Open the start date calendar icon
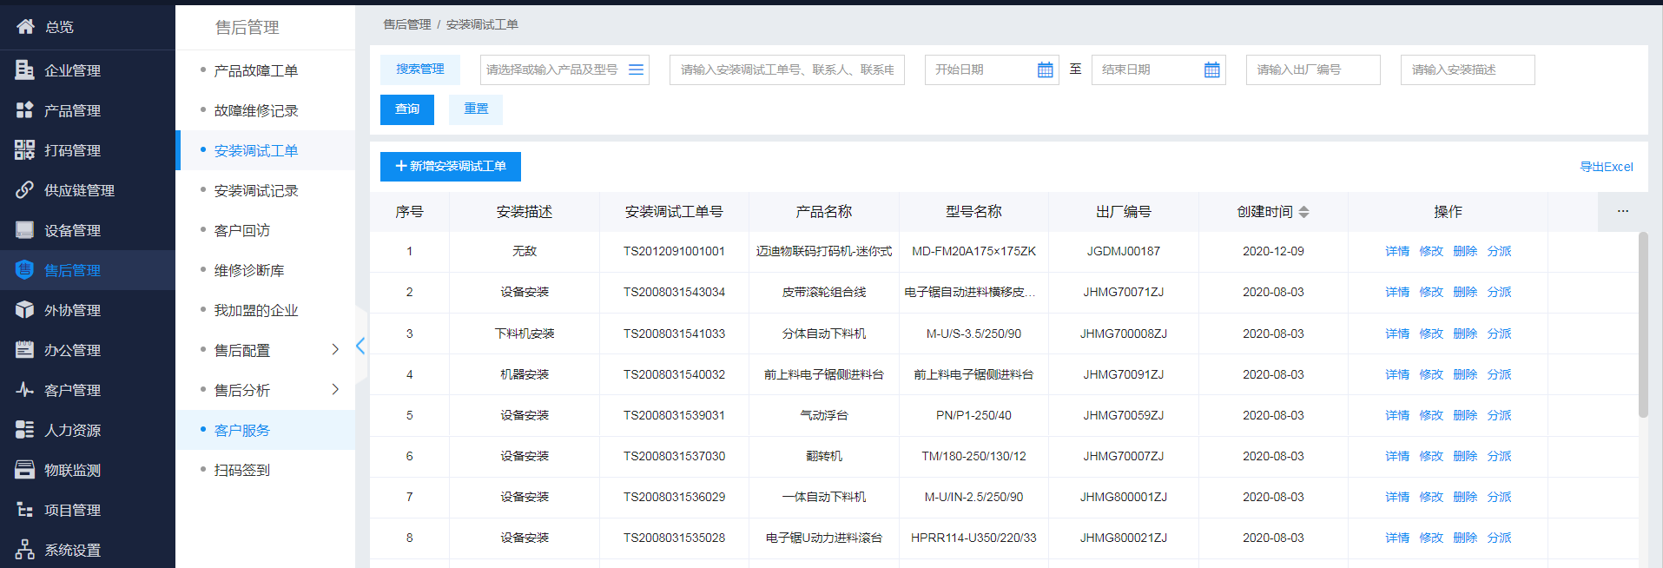The image size is (1663, 568). 1045,70
